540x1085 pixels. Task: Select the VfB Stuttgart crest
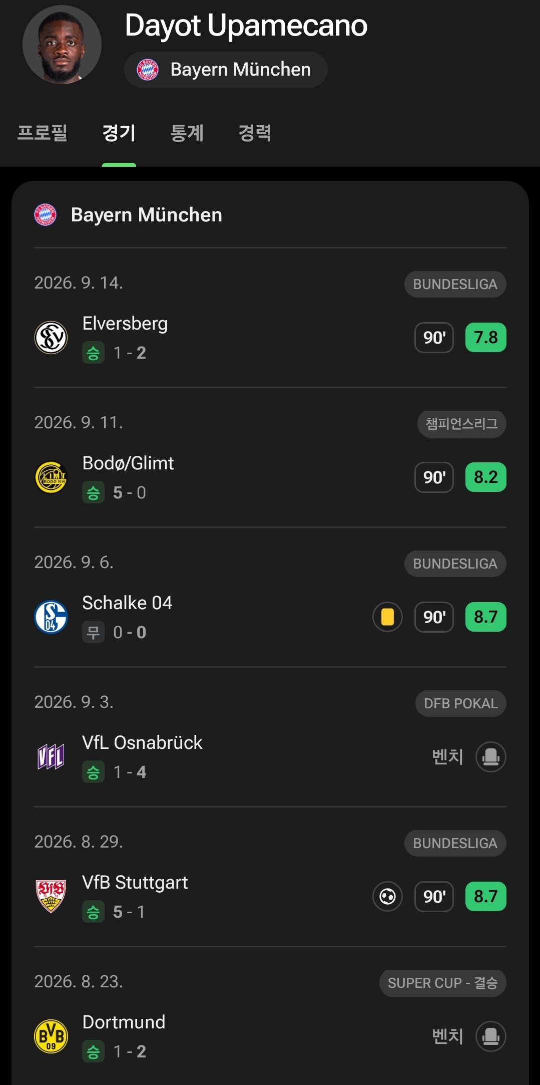[x=51, y=897]
